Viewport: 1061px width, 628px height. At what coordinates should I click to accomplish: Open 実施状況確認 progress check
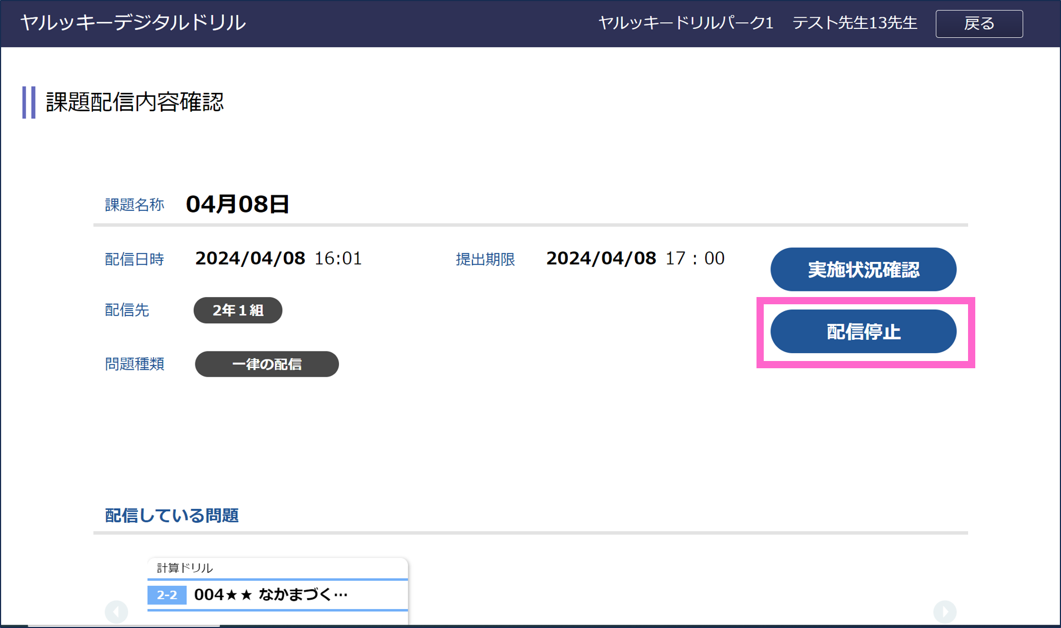pyautogui.click(x=863, y=270)
